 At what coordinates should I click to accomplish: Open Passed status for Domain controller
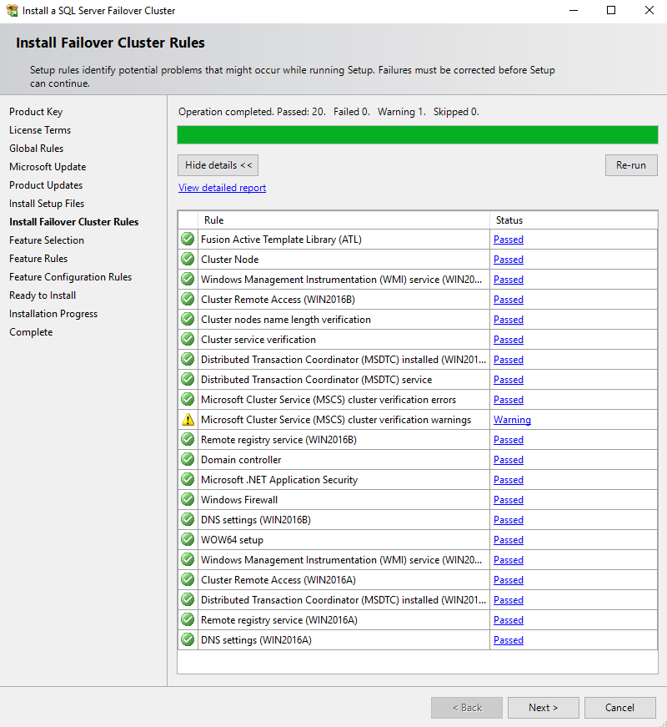pyautogui.click(x=509, y=459)
